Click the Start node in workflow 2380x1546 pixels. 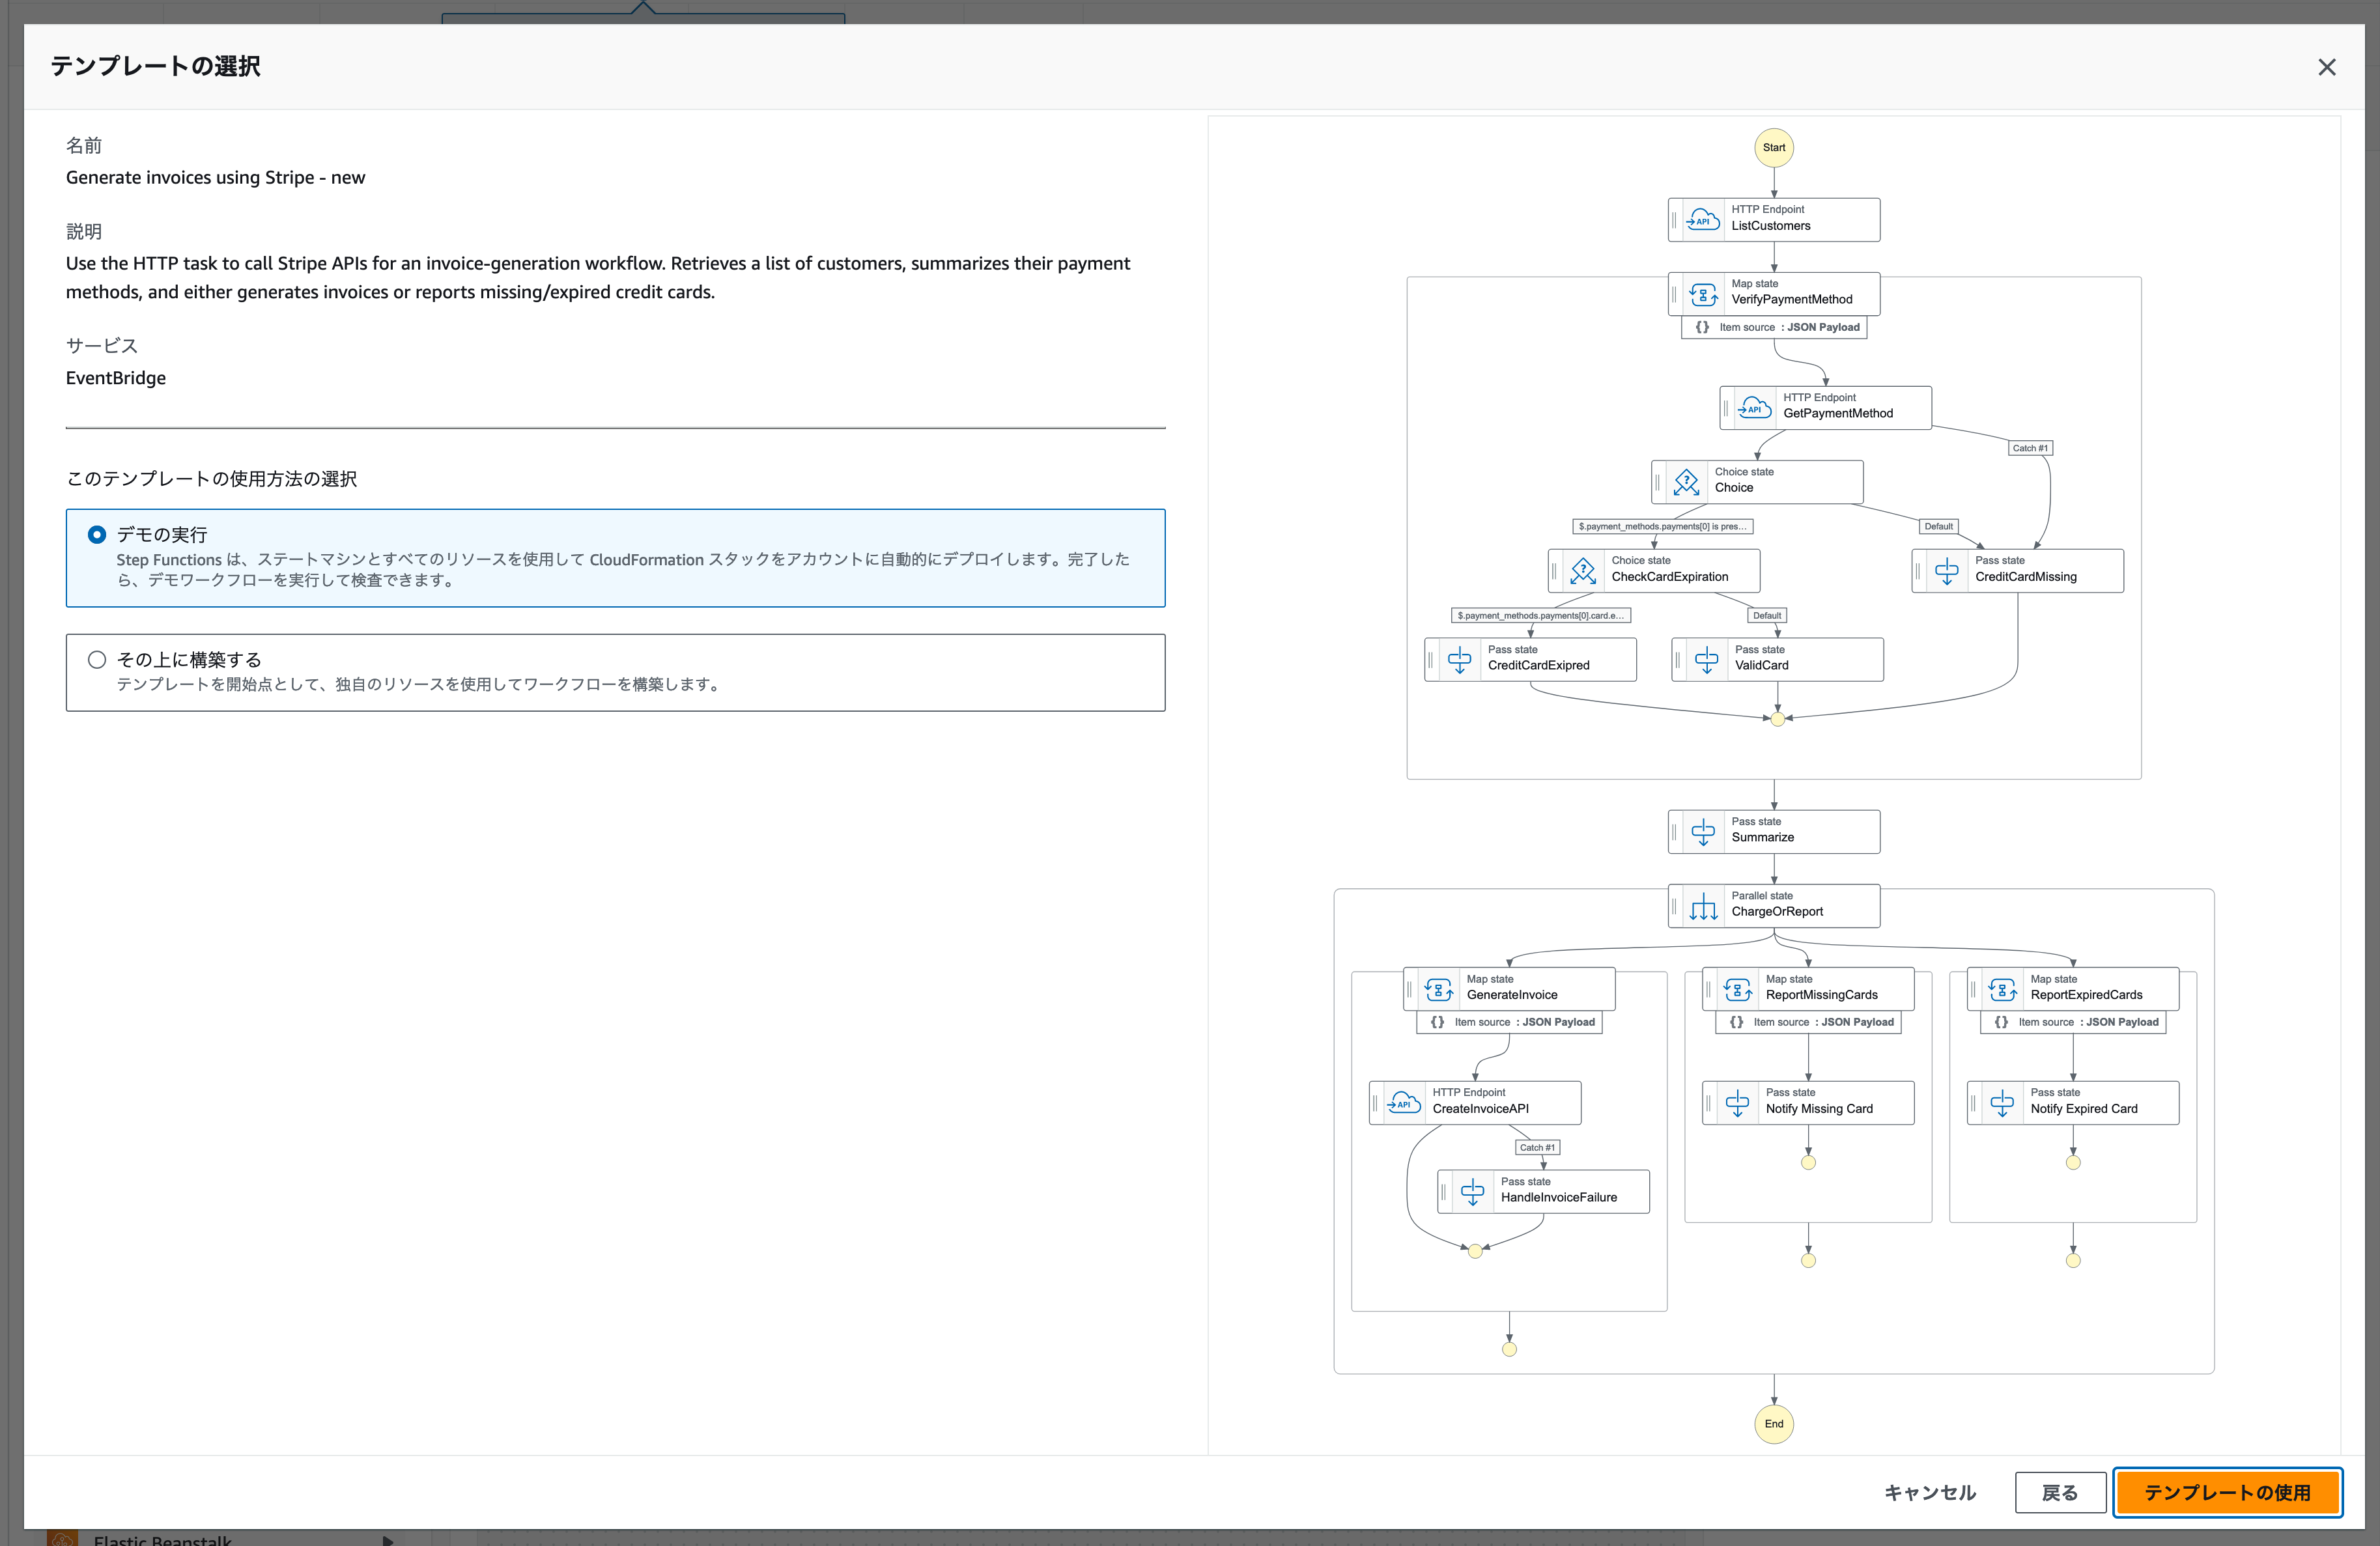point(1773,148)
